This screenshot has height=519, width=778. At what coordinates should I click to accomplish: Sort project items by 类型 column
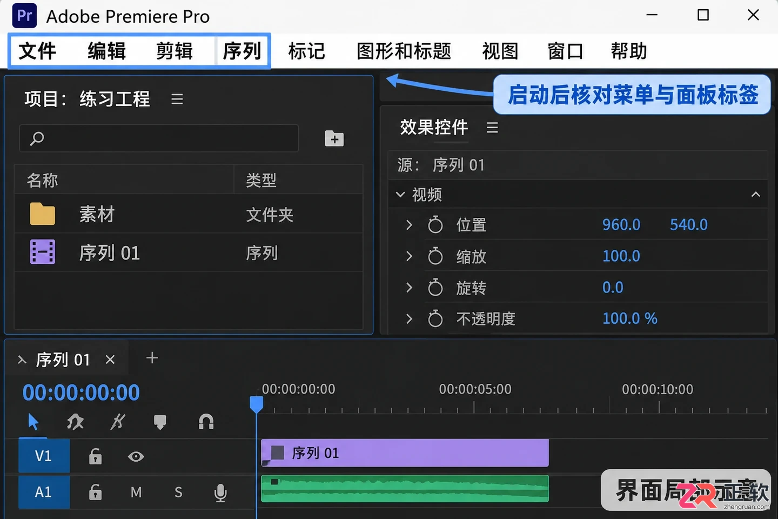coord(261,180)
